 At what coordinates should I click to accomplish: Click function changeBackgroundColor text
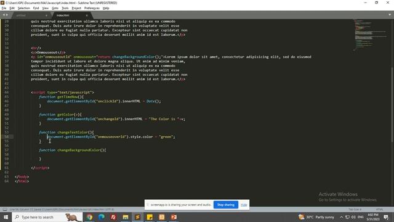click(73, 150)
